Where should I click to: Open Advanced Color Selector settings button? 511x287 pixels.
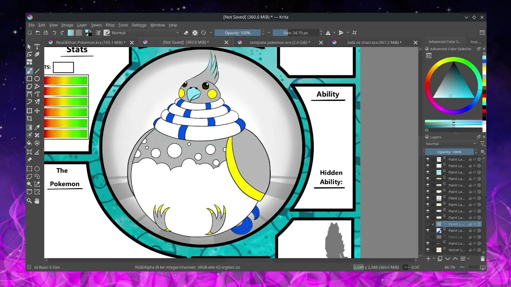click(428, 56)
